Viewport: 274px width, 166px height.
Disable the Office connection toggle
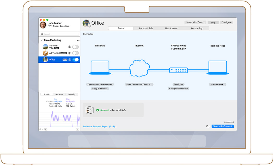pos(75,60)
